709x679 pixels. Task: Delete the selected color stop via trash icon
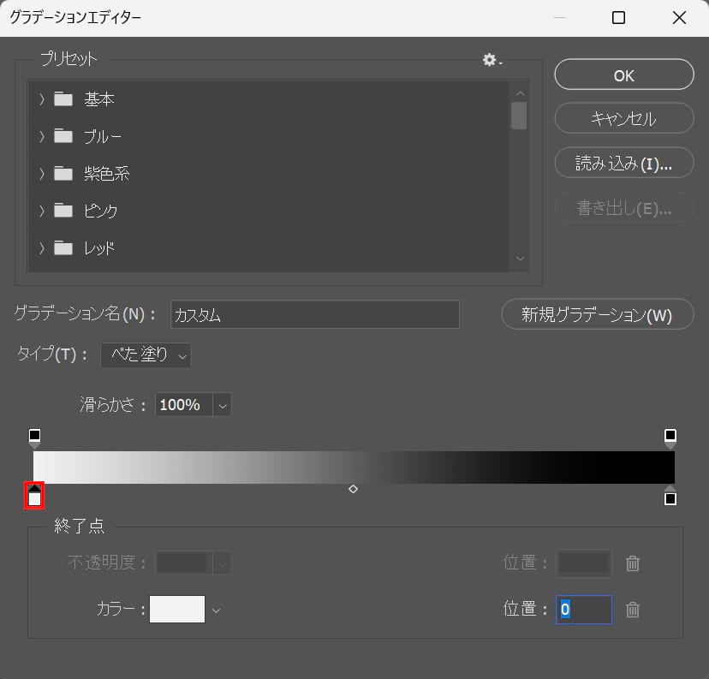[x=633, y=610]
